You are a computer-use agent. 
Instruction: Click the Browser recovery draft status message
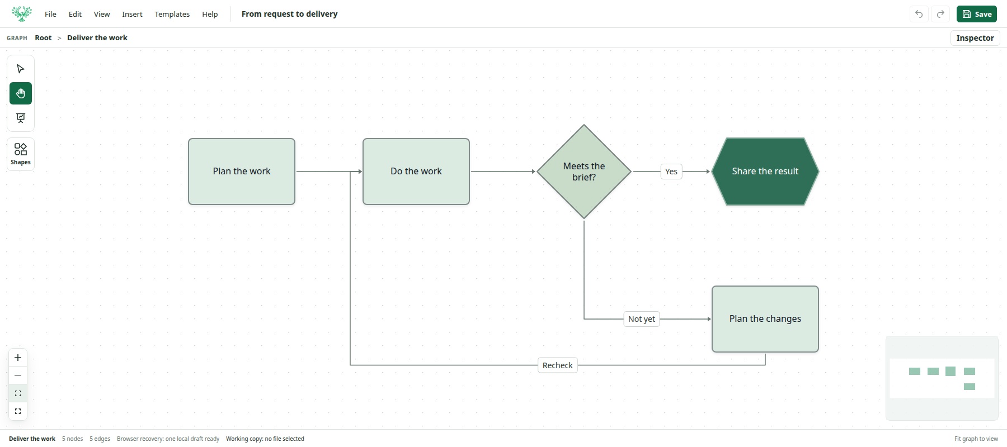[x=168, y=439]
